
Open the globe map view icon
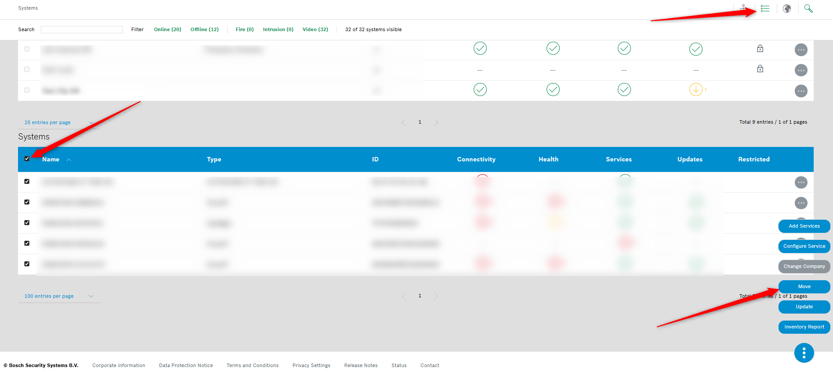coord(787,9)
